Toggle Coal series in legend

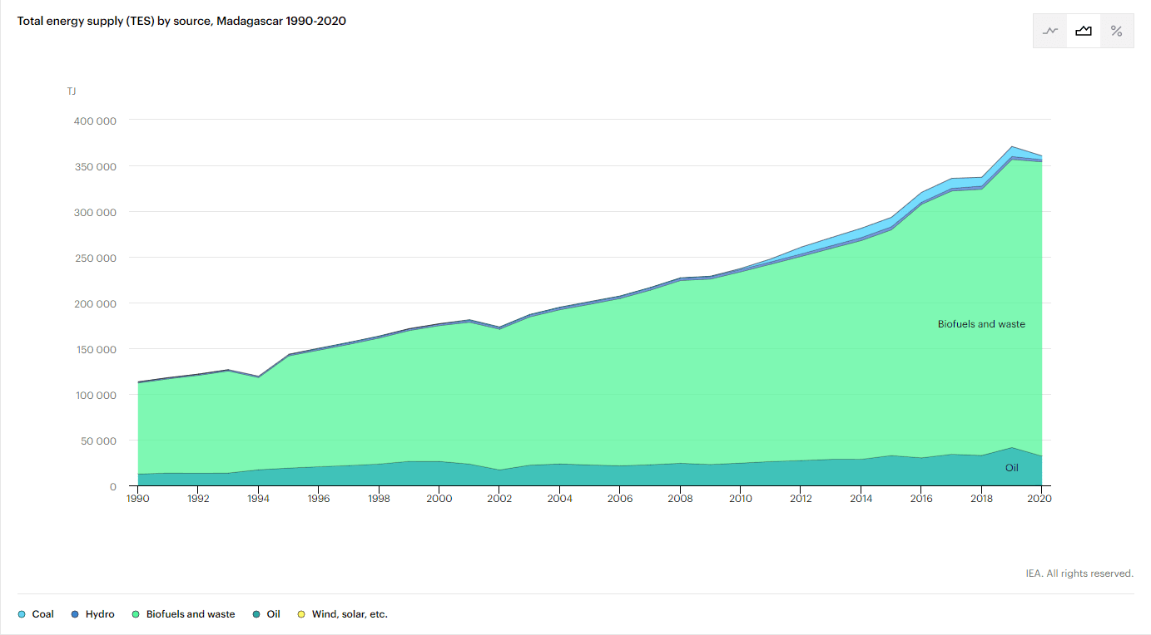click(36, 614)
